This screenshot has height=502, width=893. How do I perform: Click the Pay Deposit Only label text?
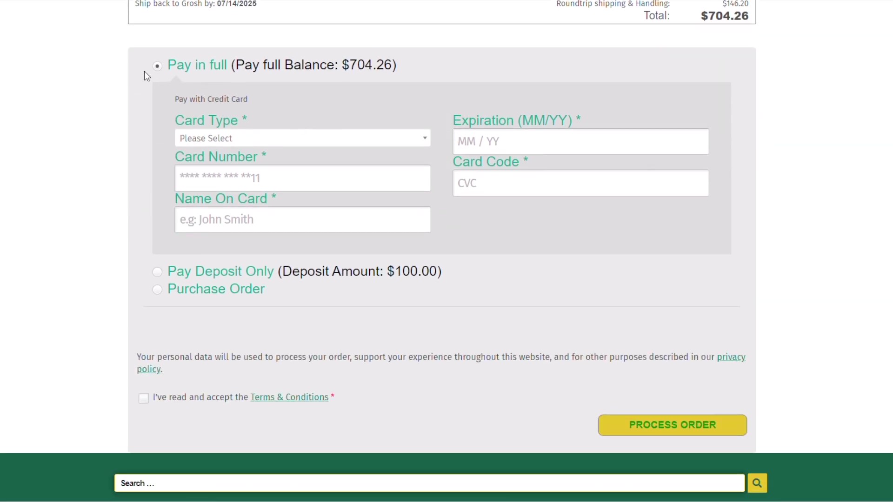coord(220,271)
